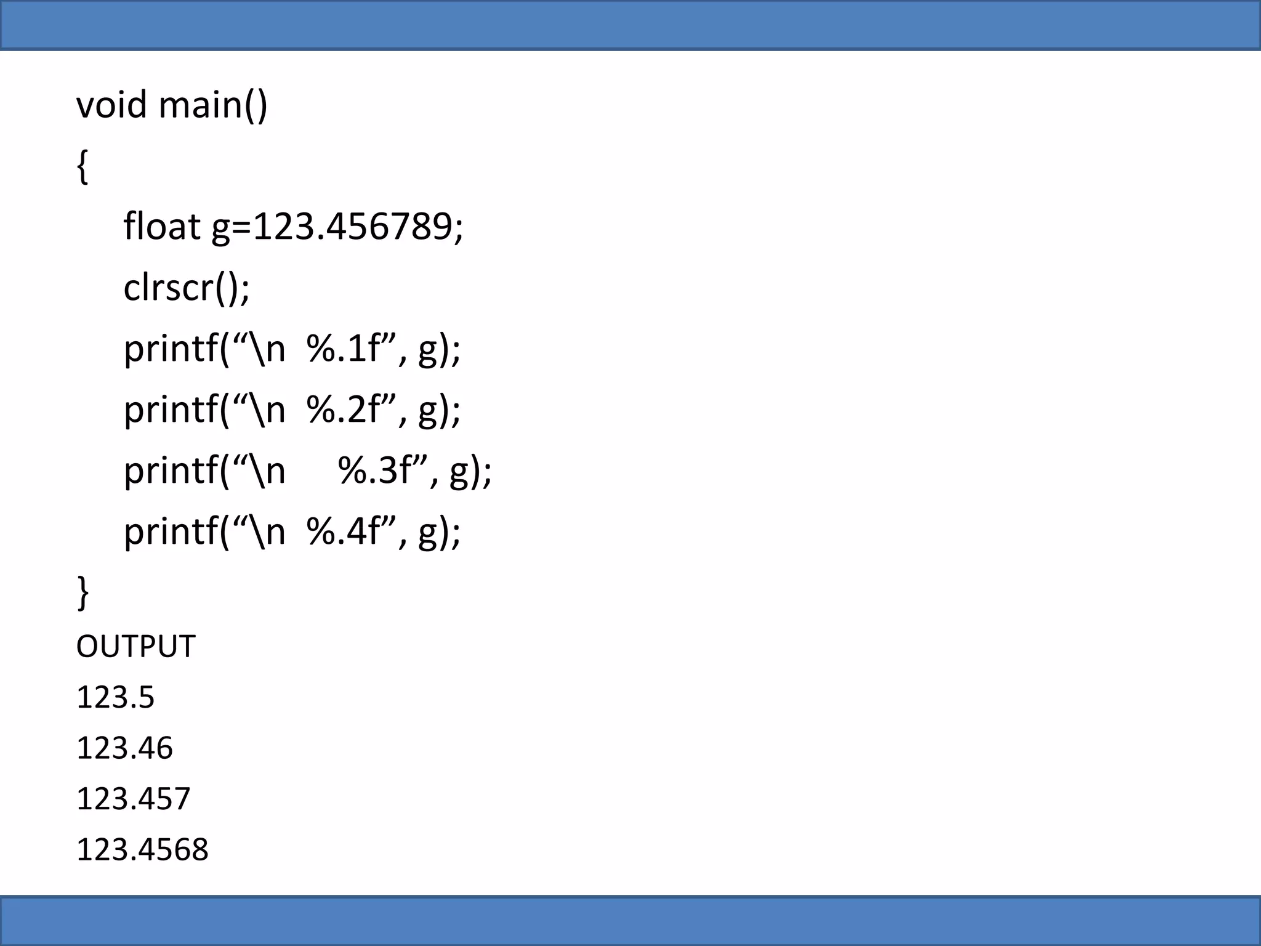Click the opening curly brace

[x=83, y=166]
